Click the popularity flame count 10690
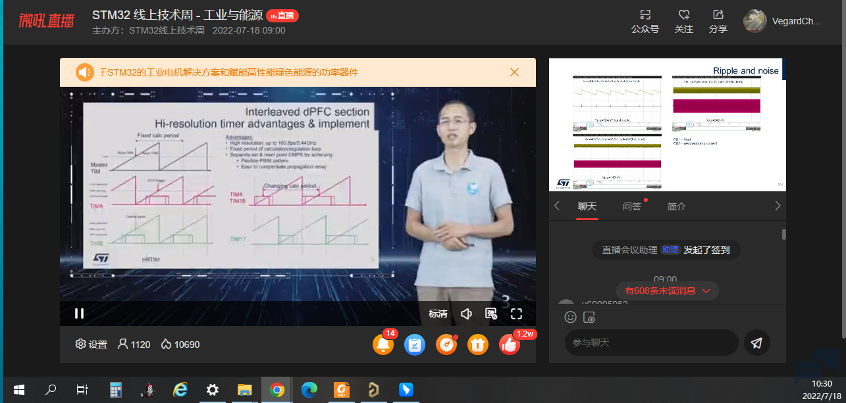Screen dimensions: 846x403 tap(180, 344)
